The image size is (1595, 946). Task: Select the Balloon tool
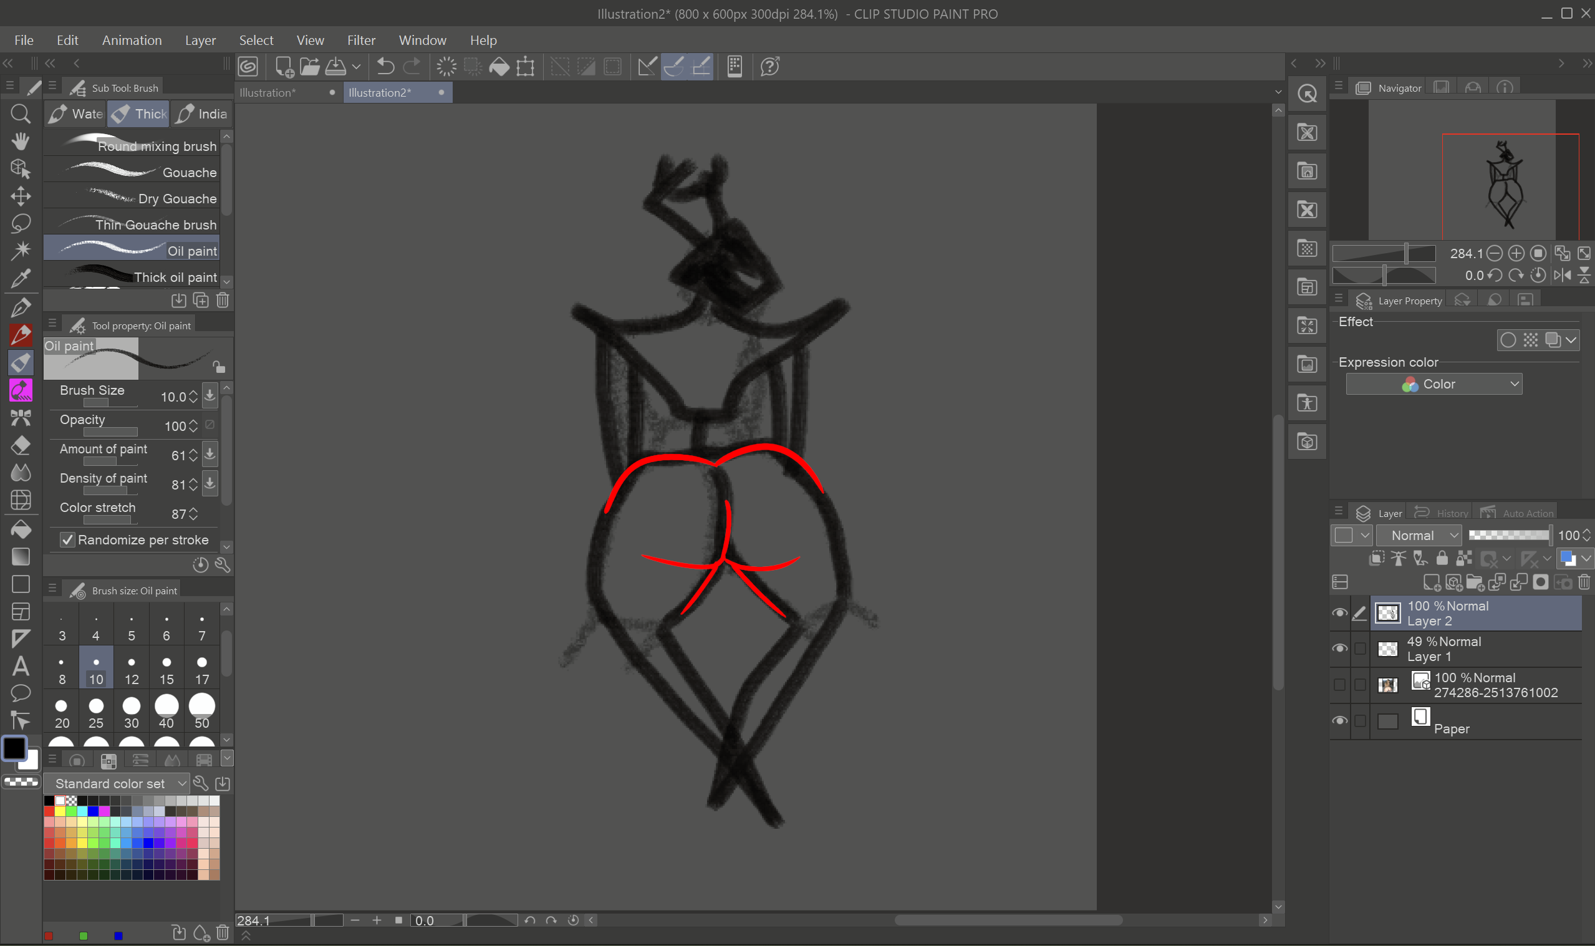[x=21, y=693]
